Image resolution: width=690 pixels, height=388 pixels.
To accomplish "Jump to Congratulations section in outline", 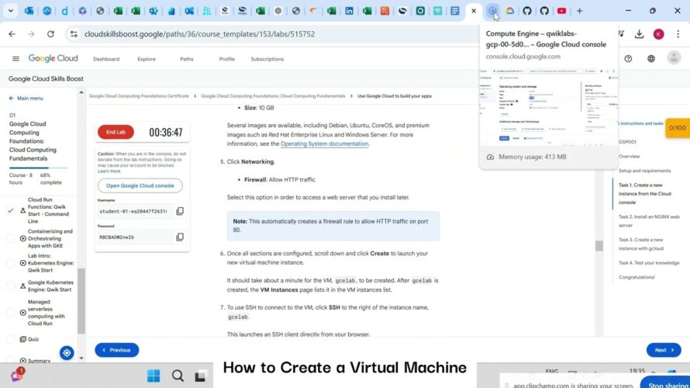I will coord(637,278).
